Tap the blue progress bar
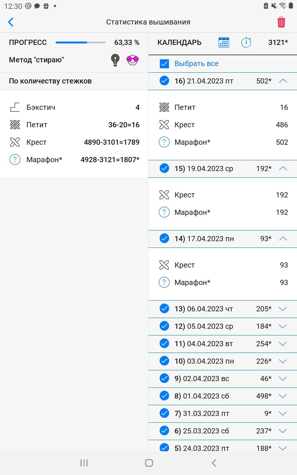 (81, 42)
